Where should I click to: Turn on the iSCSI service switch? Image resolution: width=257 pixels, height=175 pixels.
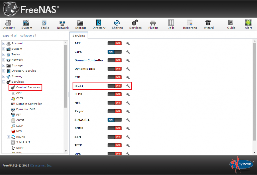[x=114, y=86]
